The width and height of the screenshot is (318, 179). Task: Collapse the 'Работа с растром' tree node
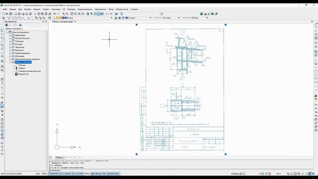10,62
